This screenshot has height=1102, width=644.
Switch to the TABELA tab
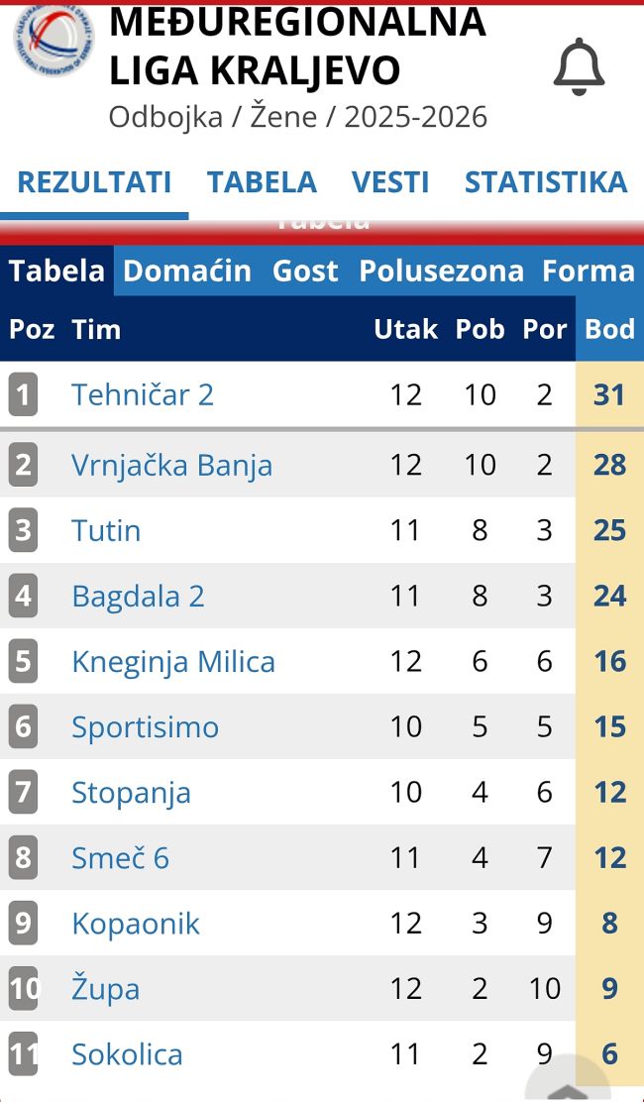tap(262, 182)
